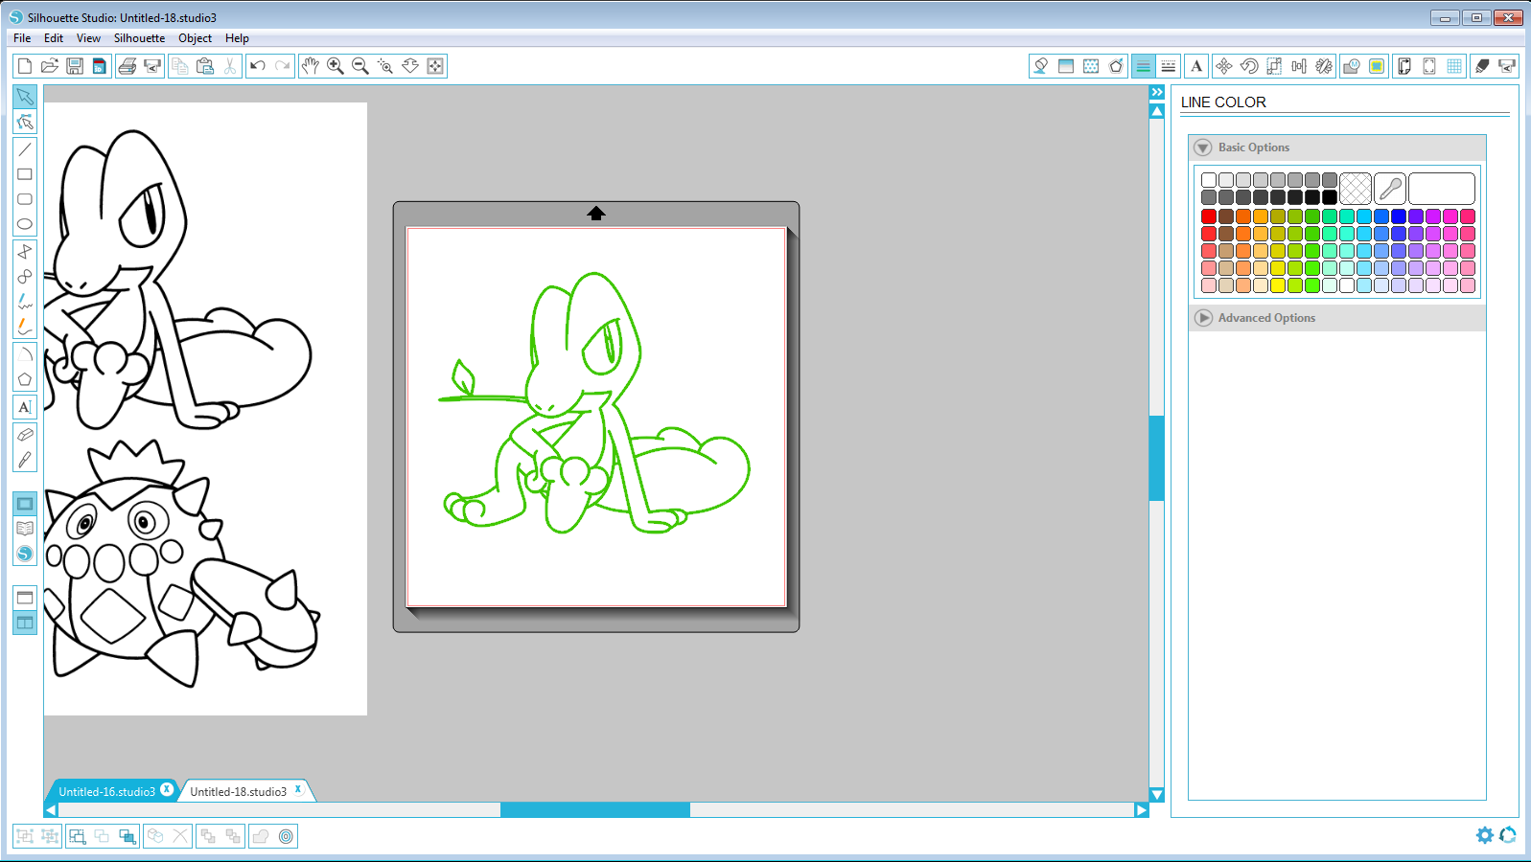1531x862 pixels.
Task: Toggle the Design view button
Action: click(25, 504)
